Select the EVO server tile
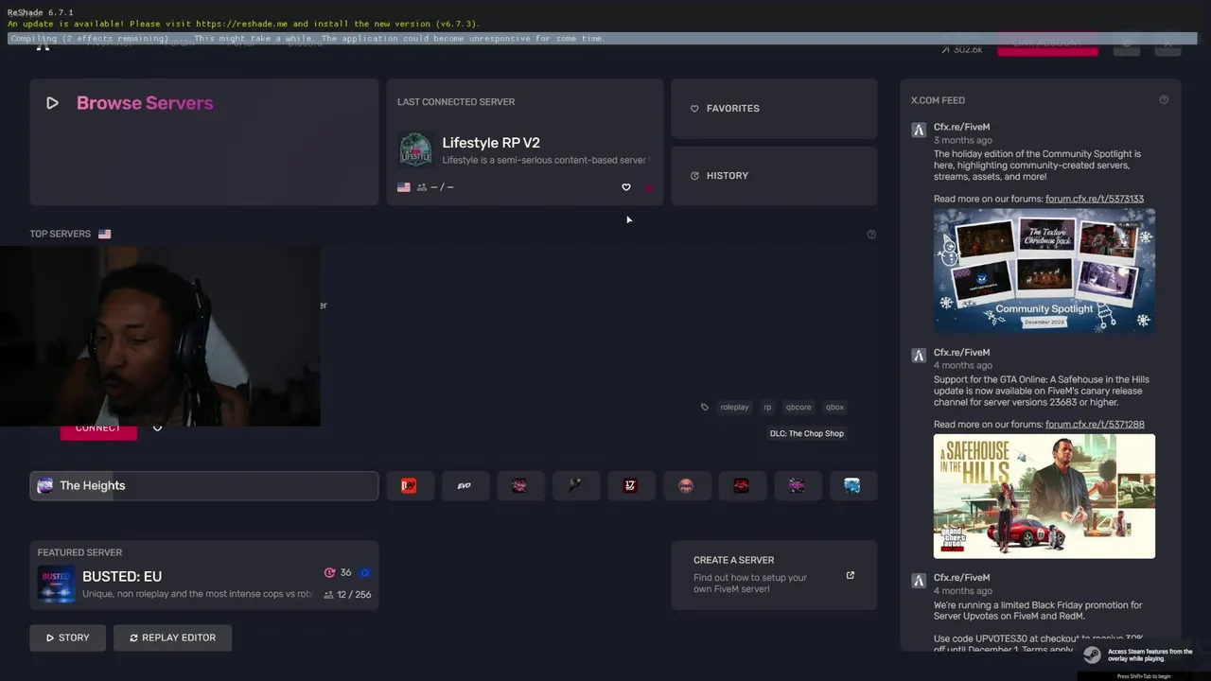Image resolution: width=1211 pixels, height=681 pixels. (464, 485)
